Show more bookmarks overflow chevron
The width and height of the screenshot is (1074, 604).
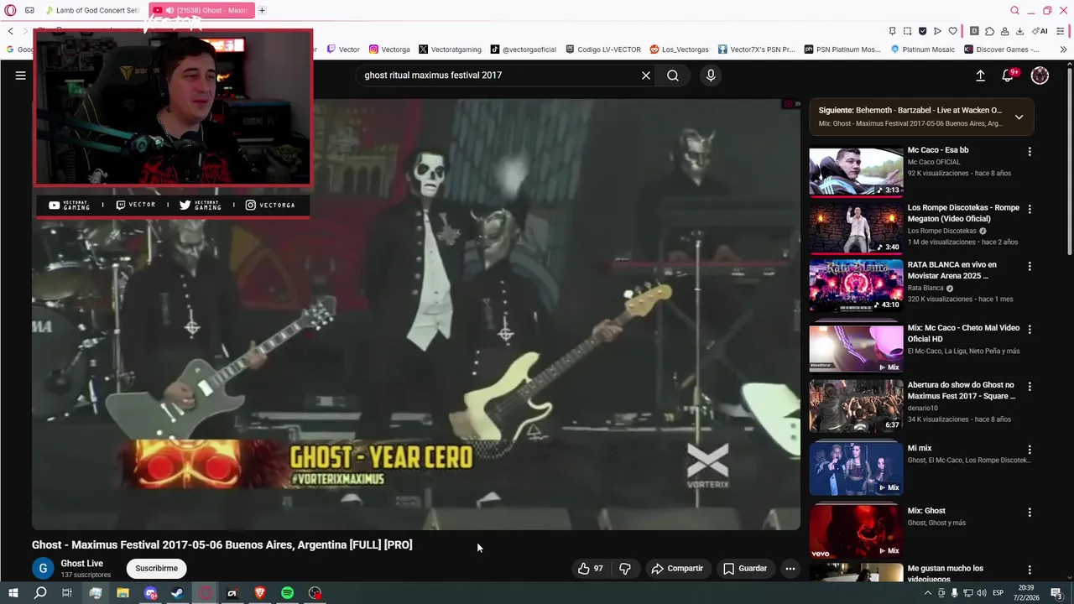coord(1063,49)
